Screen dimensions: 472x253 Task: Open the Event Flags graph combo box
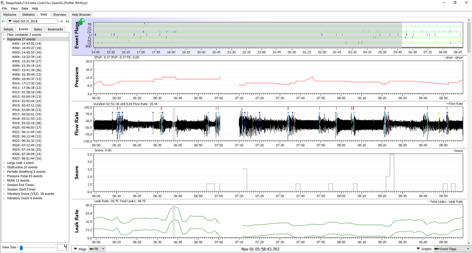(x=452, y=249)
